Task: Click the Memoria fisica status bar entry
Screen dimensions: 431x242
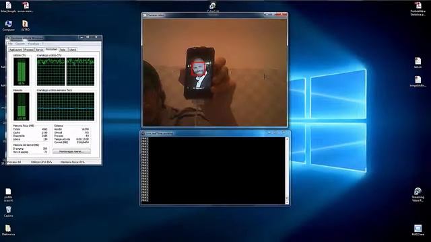Action: [x=73, y=162]
